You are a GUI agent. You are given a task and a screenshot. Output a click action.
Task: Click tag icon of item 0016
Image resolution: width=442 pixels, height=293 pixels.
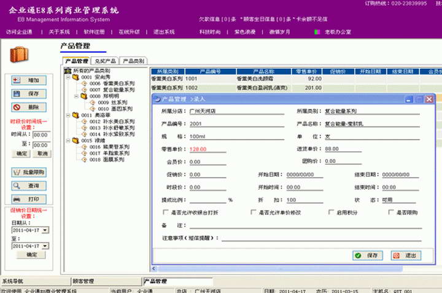(84, 147)
